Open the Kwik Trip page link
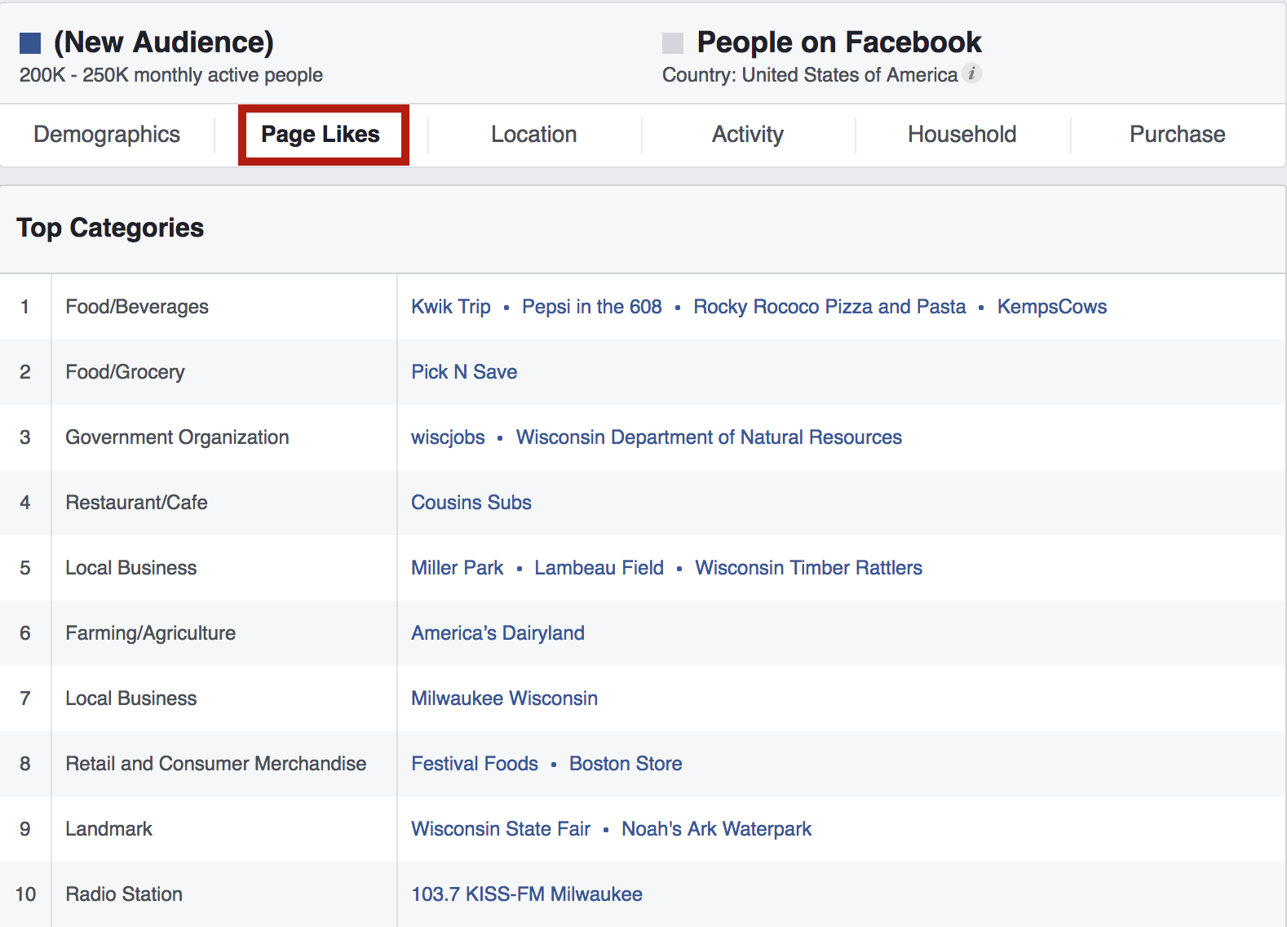The width and height of the screenshot is (1287, 927). point(451,307)
